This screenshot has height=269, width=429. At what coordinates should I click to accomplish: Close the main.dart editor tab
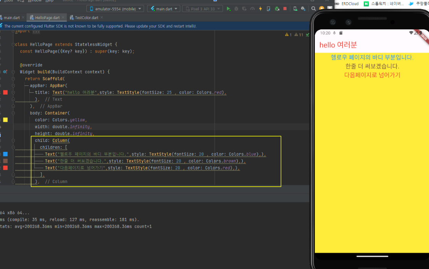23,18
